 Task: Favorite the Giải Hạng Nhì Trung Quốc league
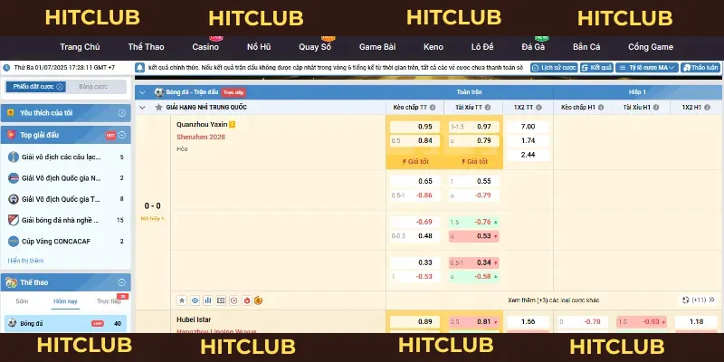[x=159, y=107]
